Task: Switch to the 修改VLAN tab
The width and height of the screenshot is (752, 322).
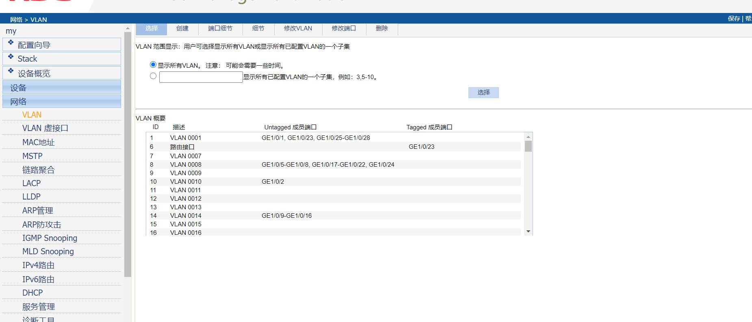Action: tap(298, 28)
